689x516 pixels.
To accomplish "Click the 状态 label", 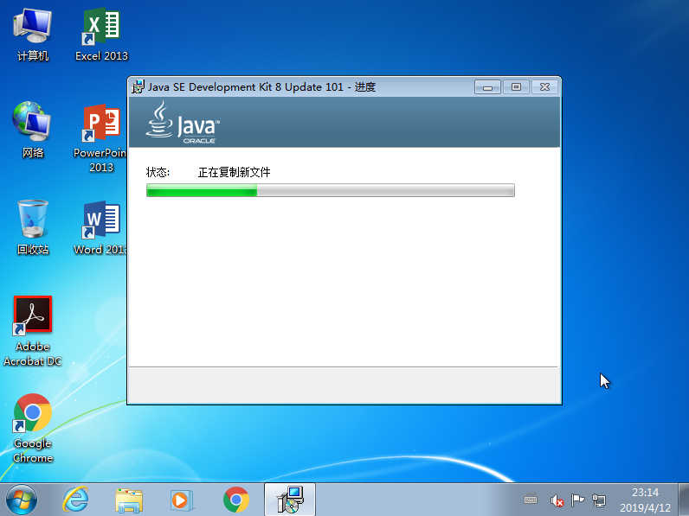I will (158, 172).
